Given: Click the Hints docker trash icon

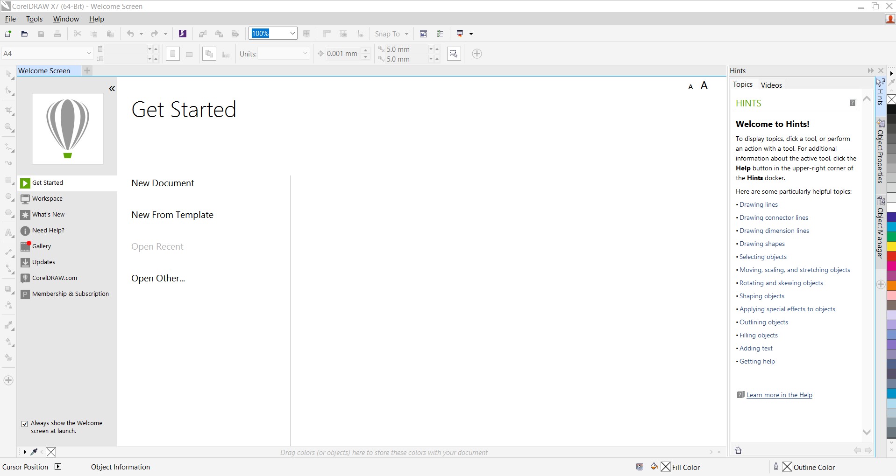Looking at the screenshot, I should (x=739, y=450).
